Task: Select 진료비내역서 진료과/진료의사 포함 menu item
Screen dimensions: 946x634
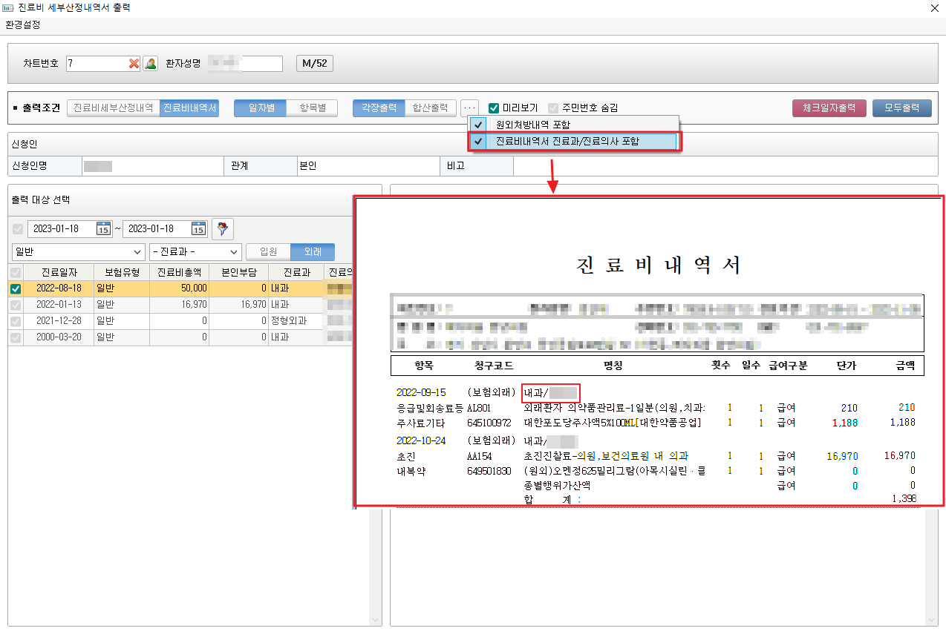Action: pos(567,141)
